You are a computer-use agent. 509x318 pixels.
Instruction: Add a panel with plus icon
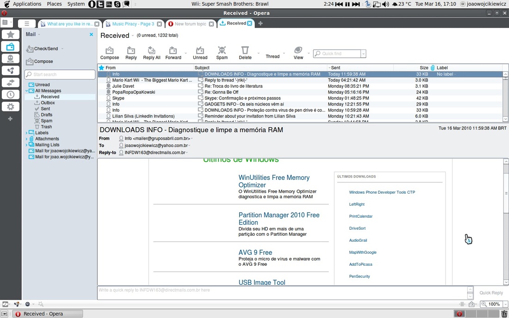tap(10, 119)
